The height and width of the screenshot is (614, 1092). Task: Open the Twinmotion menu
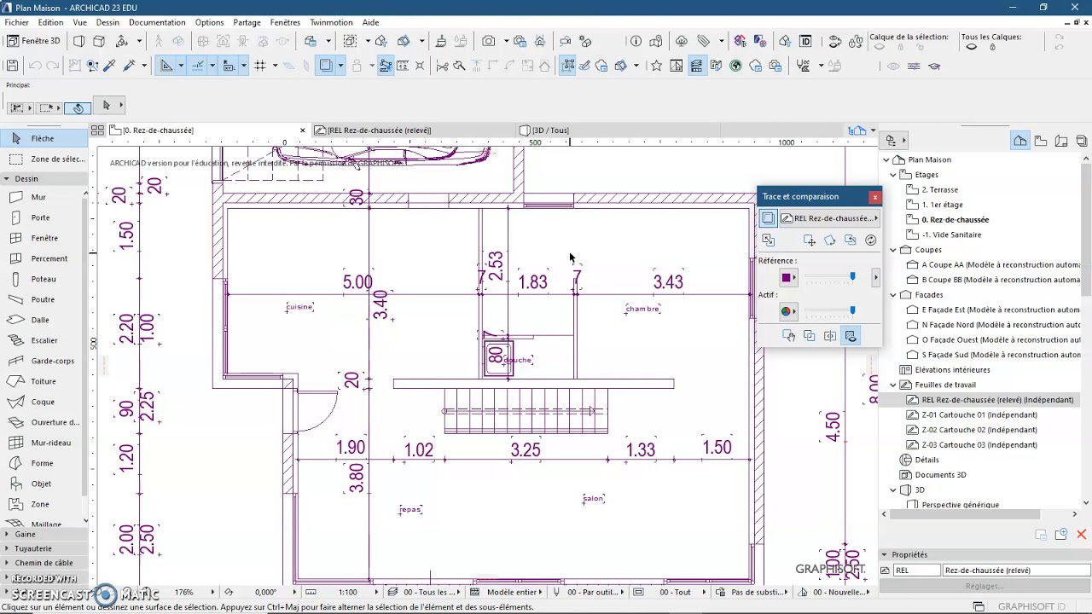pyautogui.click(x=331, y=22)
